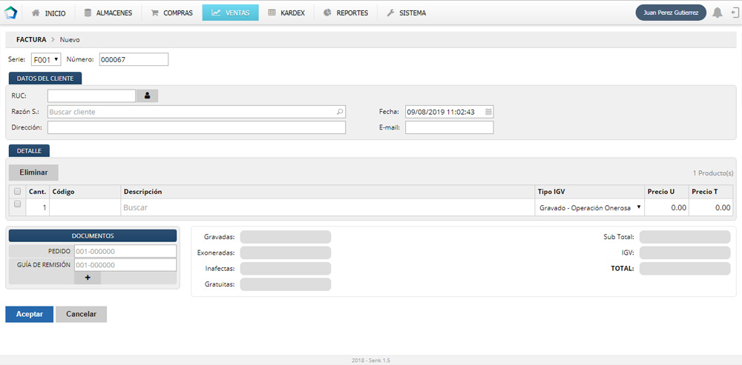Click the app logo icon in top-left
Viewport: 742px width, 365px height.
point(11,13)
